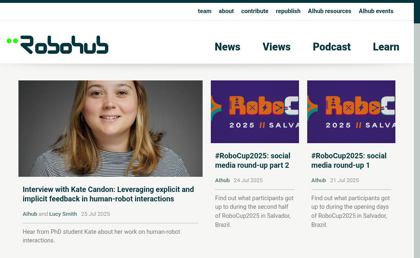
Task: Visit the team page link
Action: point(205,11)
